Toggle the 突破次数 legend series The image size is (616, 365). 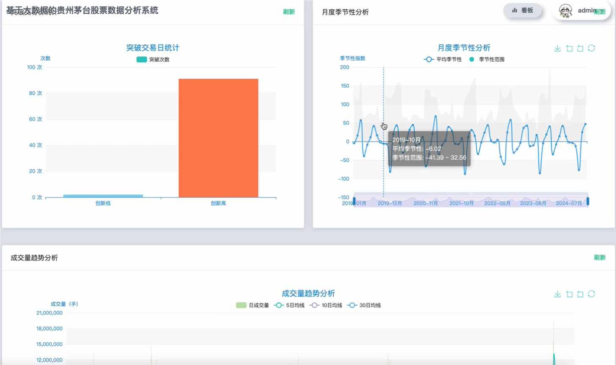pyautogui.click(x=153, y=60)
